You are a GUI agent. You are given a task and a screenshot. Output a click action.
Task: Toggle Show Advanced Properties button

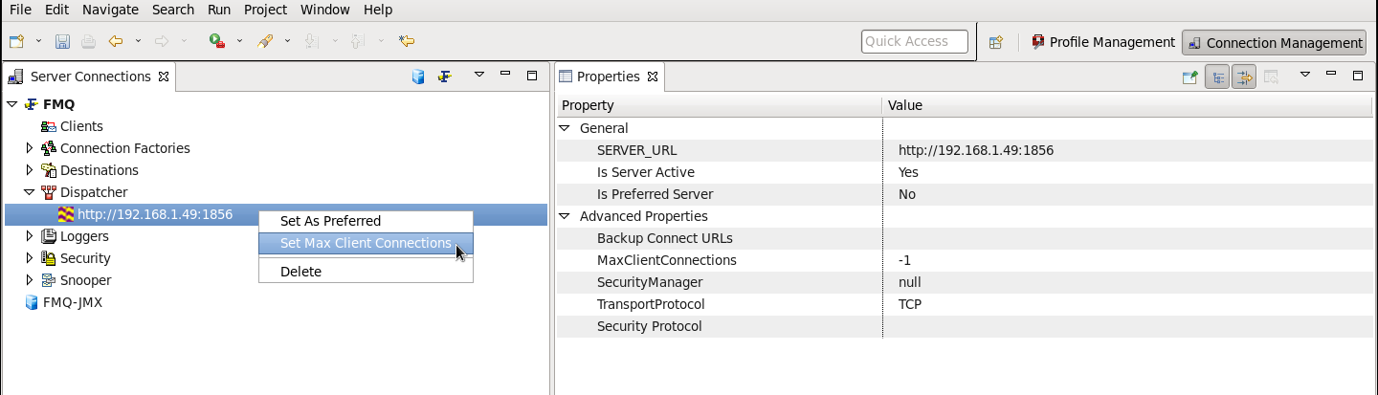point(1243,77)
